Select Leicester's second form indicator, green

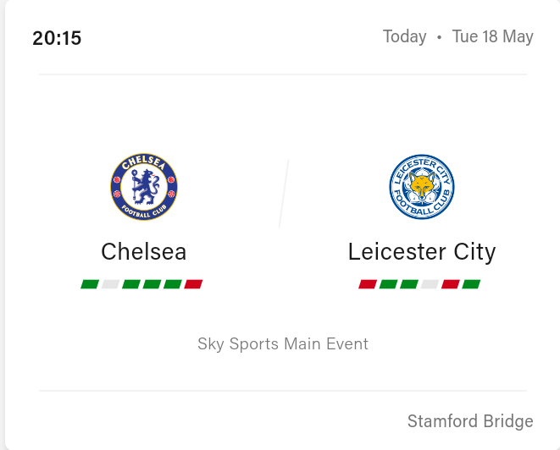coord(388,284)
